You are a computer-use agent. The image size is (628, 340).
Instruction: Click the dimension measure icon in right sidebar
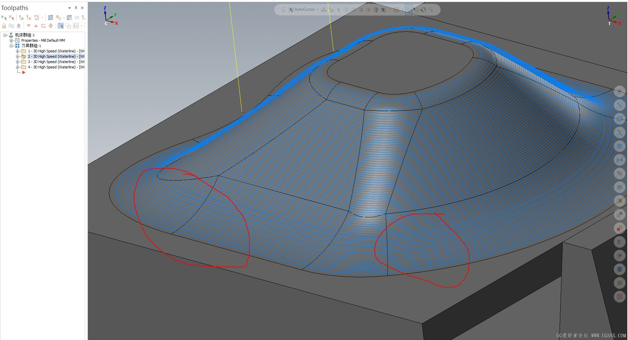click(x=619, y=160)
